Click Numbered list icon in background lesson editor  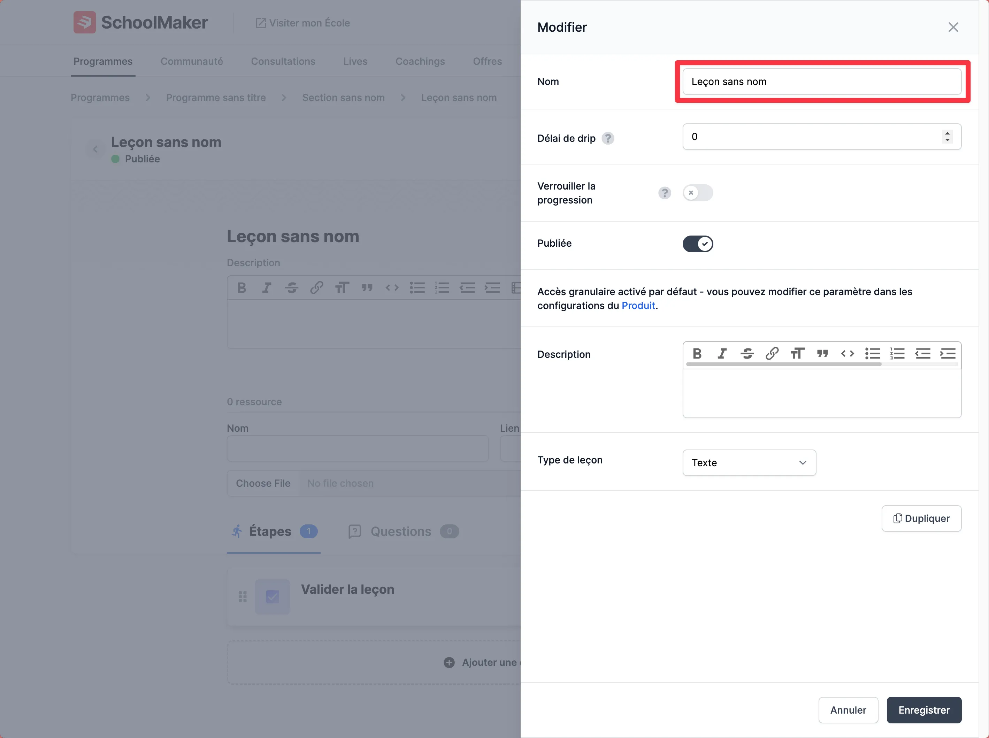click(x=442, y=288)
